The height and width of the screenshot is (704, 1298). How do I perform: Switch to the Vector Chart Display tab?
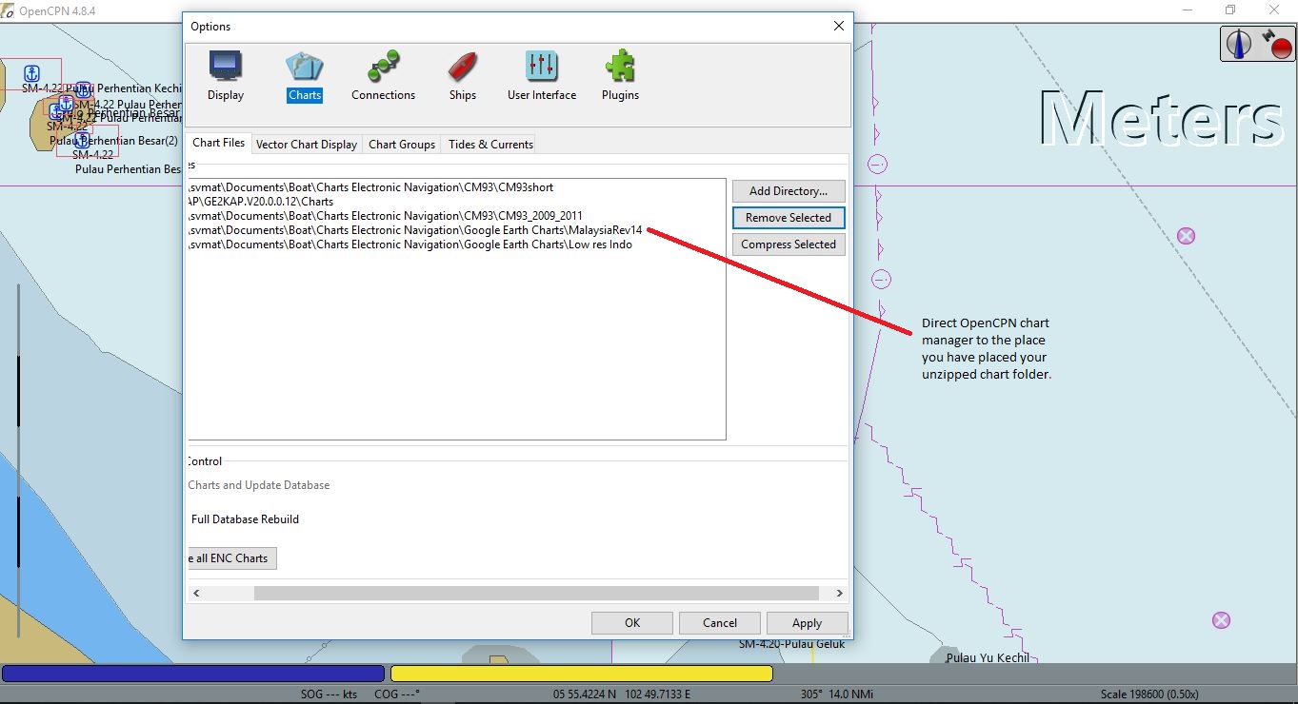307,144
